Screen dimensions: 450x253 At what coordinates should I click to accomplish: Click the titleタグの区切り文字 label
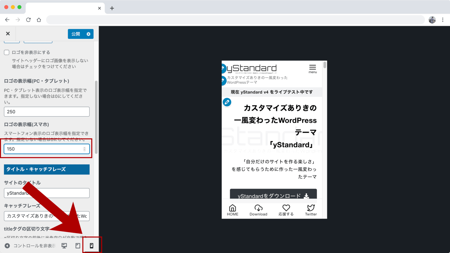click(27, 229)
